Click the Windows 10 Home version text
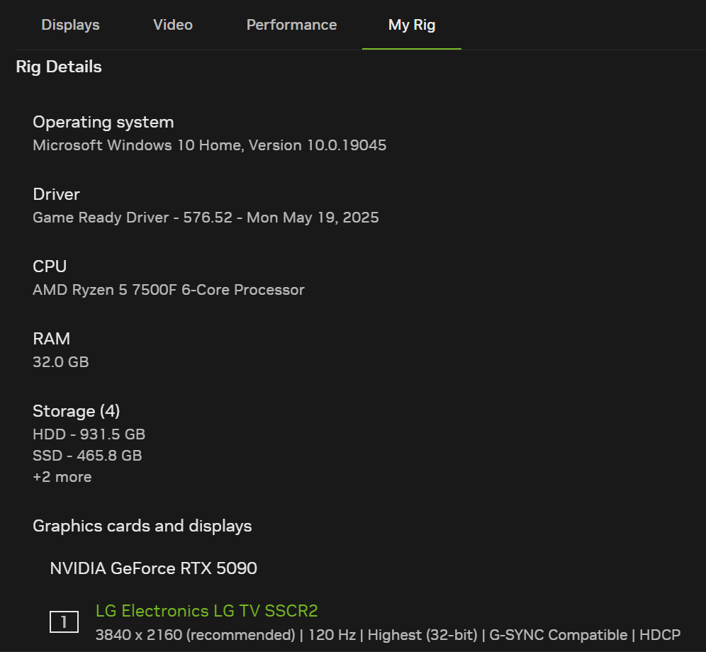This screenshot has height=652, width=706. point(209,145)
